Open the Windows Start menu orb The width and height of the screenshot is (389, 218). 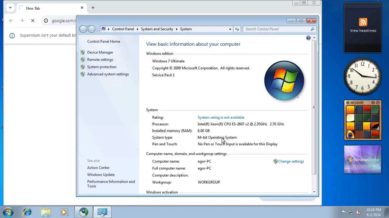click(8, 212)
